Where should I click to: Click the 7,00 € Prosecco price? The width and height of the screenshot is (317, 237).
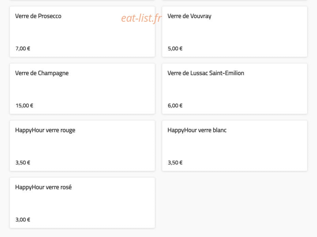point(23,49)
